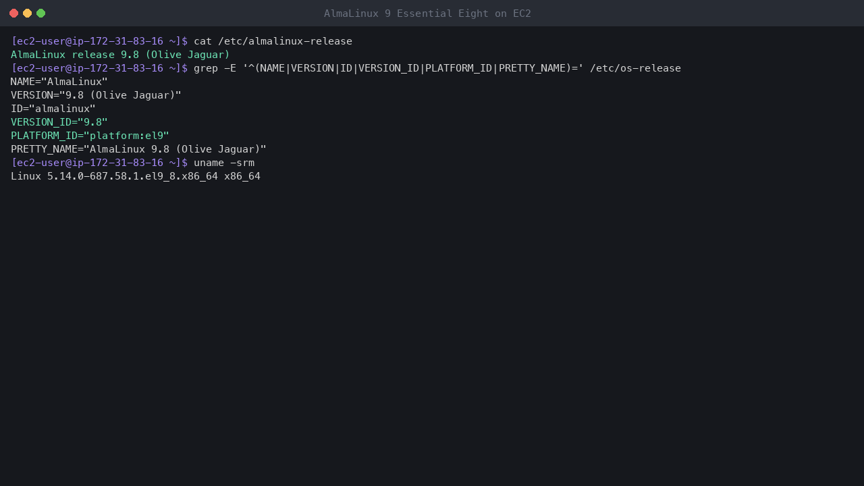Click the shell prompt before the grep command
Viewport: 864px width, 486px height.
coord(99,68)
